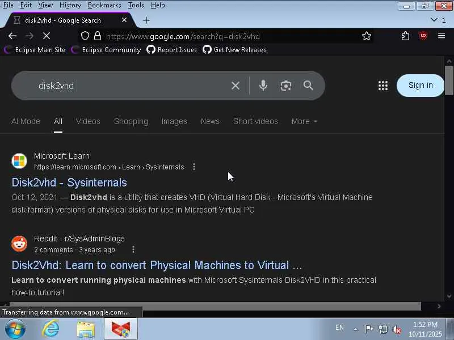
Task: Switch to the Videos tab
Action: pos(88,121)
